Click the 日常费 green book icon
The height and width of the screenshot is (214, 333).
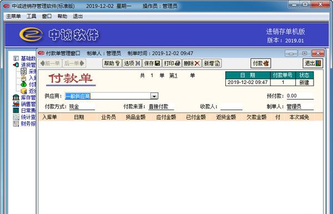pyautogui.click(x=16, y=111)
